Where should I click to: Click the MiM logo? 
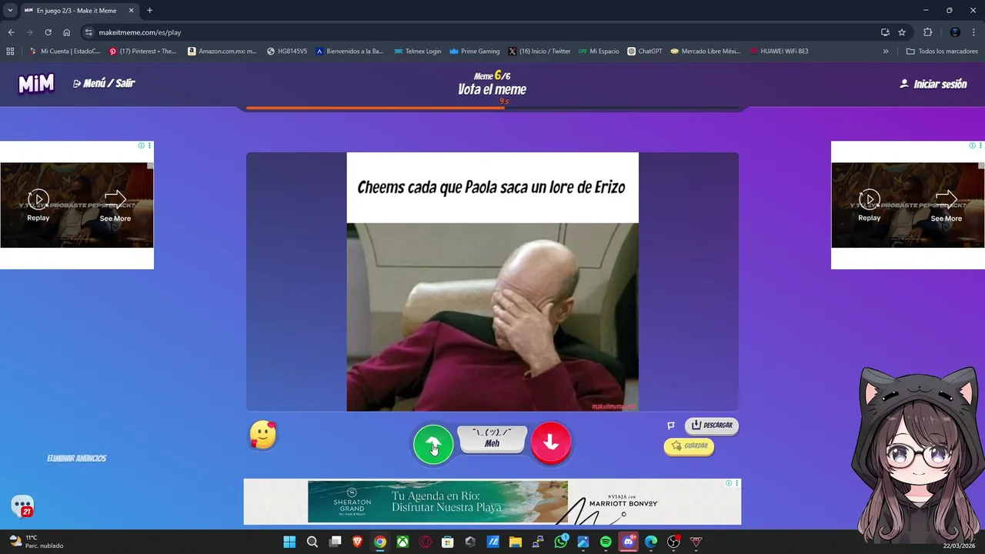click(x=36, y=84)
